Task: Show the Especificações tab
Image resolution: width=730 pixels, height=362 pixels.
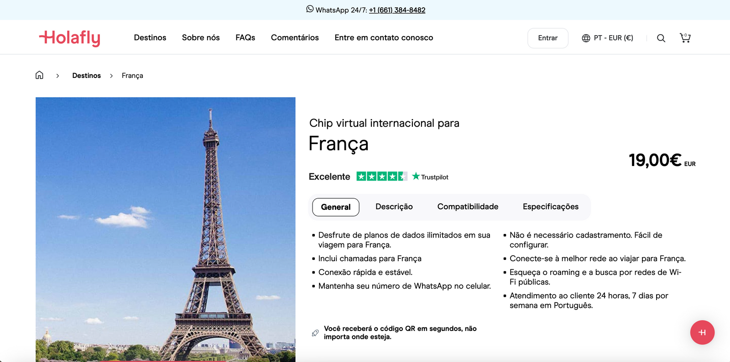Action: point(550,207)
